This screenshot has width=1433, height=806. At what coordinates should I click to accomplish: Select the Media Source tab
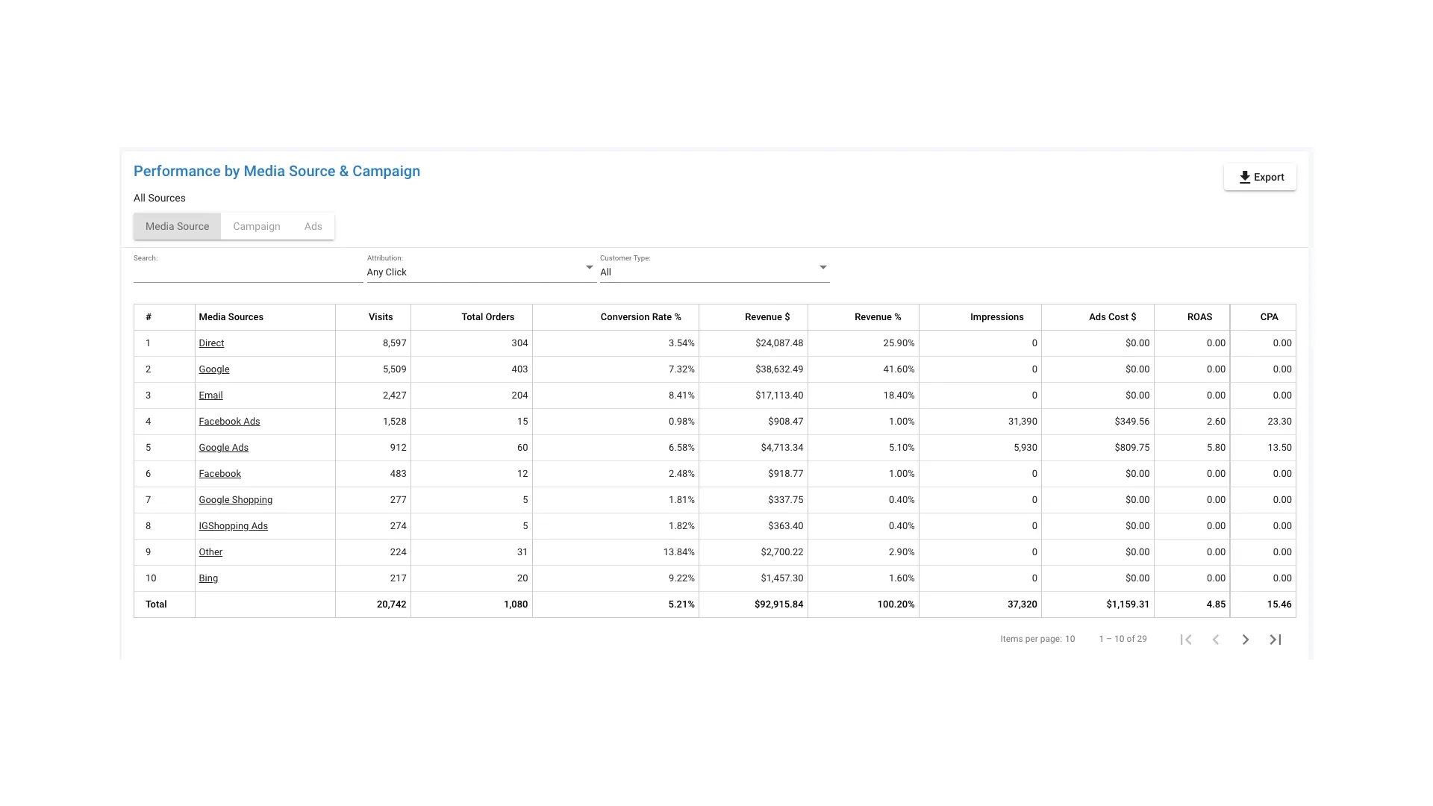coord(177,226)
